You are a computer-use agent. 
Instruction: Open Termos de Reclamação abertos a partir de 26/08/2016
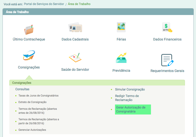[x=39, y=121]
